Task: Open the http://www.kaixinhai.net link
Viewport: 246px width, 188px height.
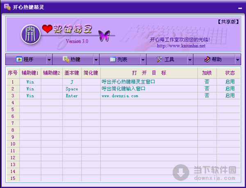Action: coord(181,46)
